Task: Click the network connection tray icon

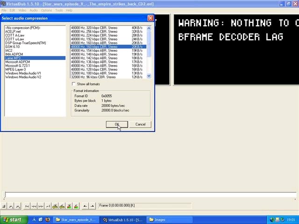Action: [278, 220]
